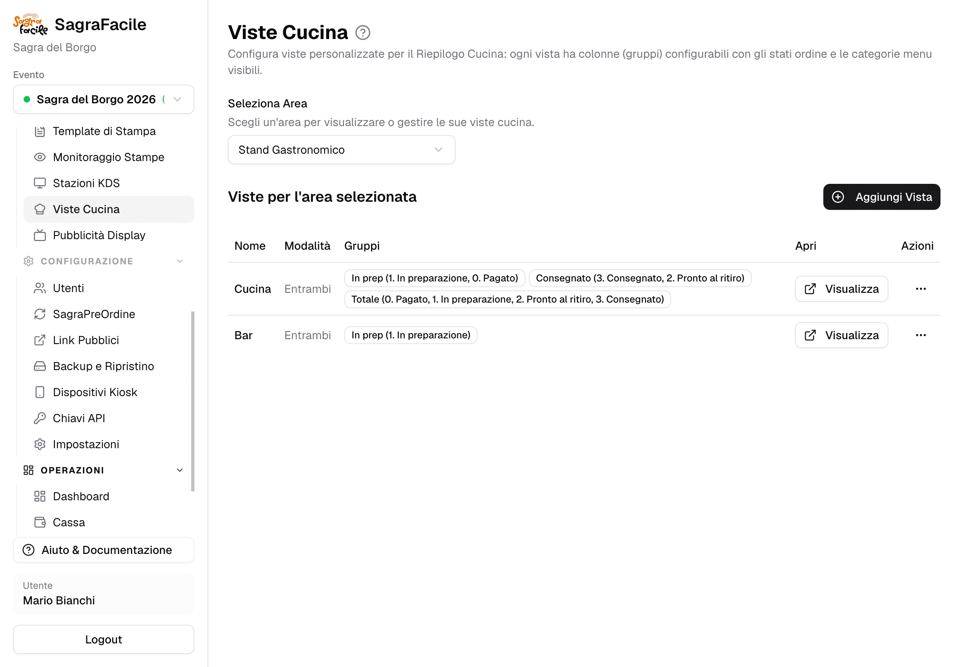The width and height of the screenshot is (960, 667).
Task: Click the SagraFacile logo icon
Action: pos(31,24)
